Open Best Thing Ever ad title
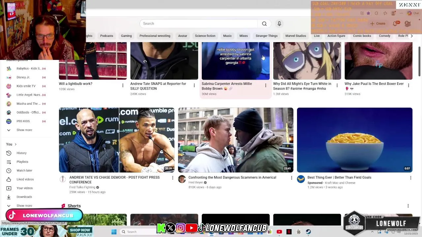This screenshot has width=422, height=237. (x=339, y=177)
